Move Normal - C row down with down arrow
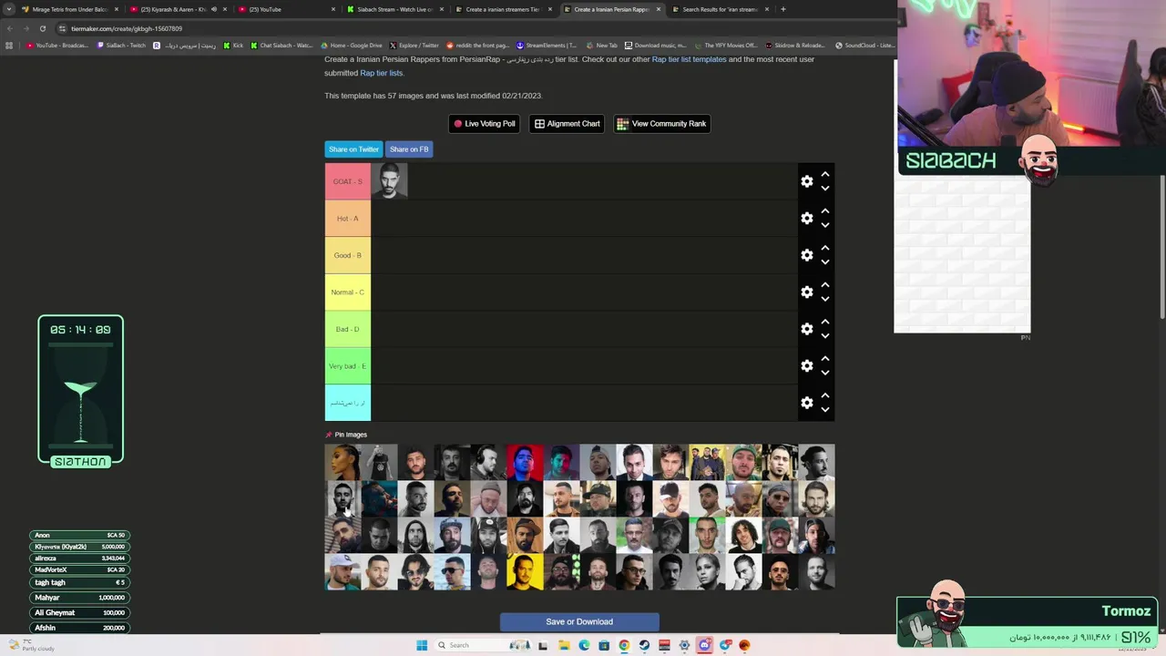Screen dimensions: 1166x656 pos(825,299)
